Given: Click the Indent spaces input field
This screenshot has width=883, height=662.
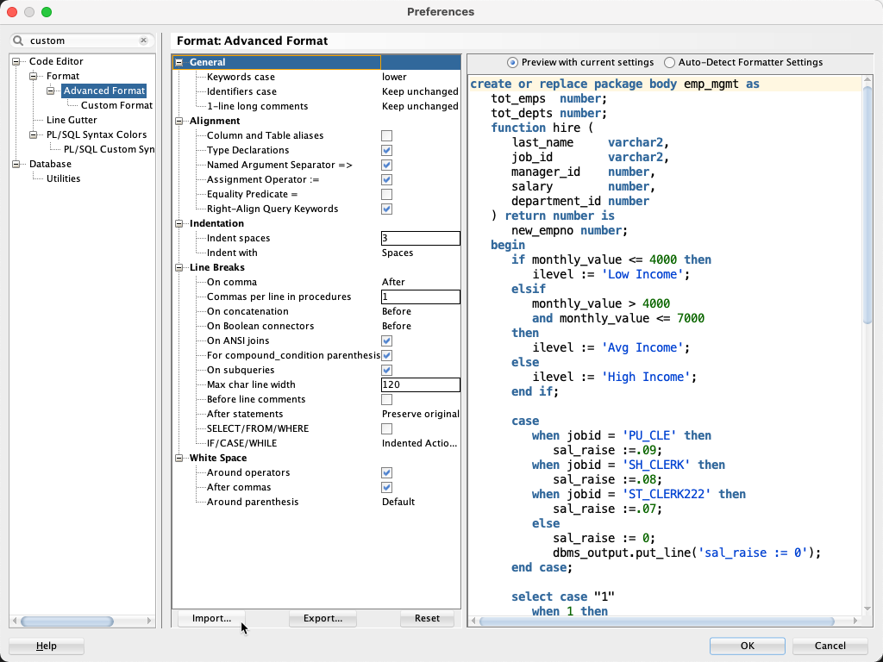Looking at the screenshot, I should 420,238.
